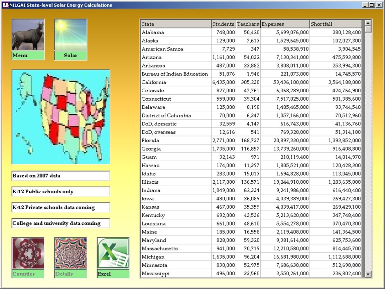Select the Florida state cell
Image resolution: width=385 pixels, height=289 pixels.
150,140
